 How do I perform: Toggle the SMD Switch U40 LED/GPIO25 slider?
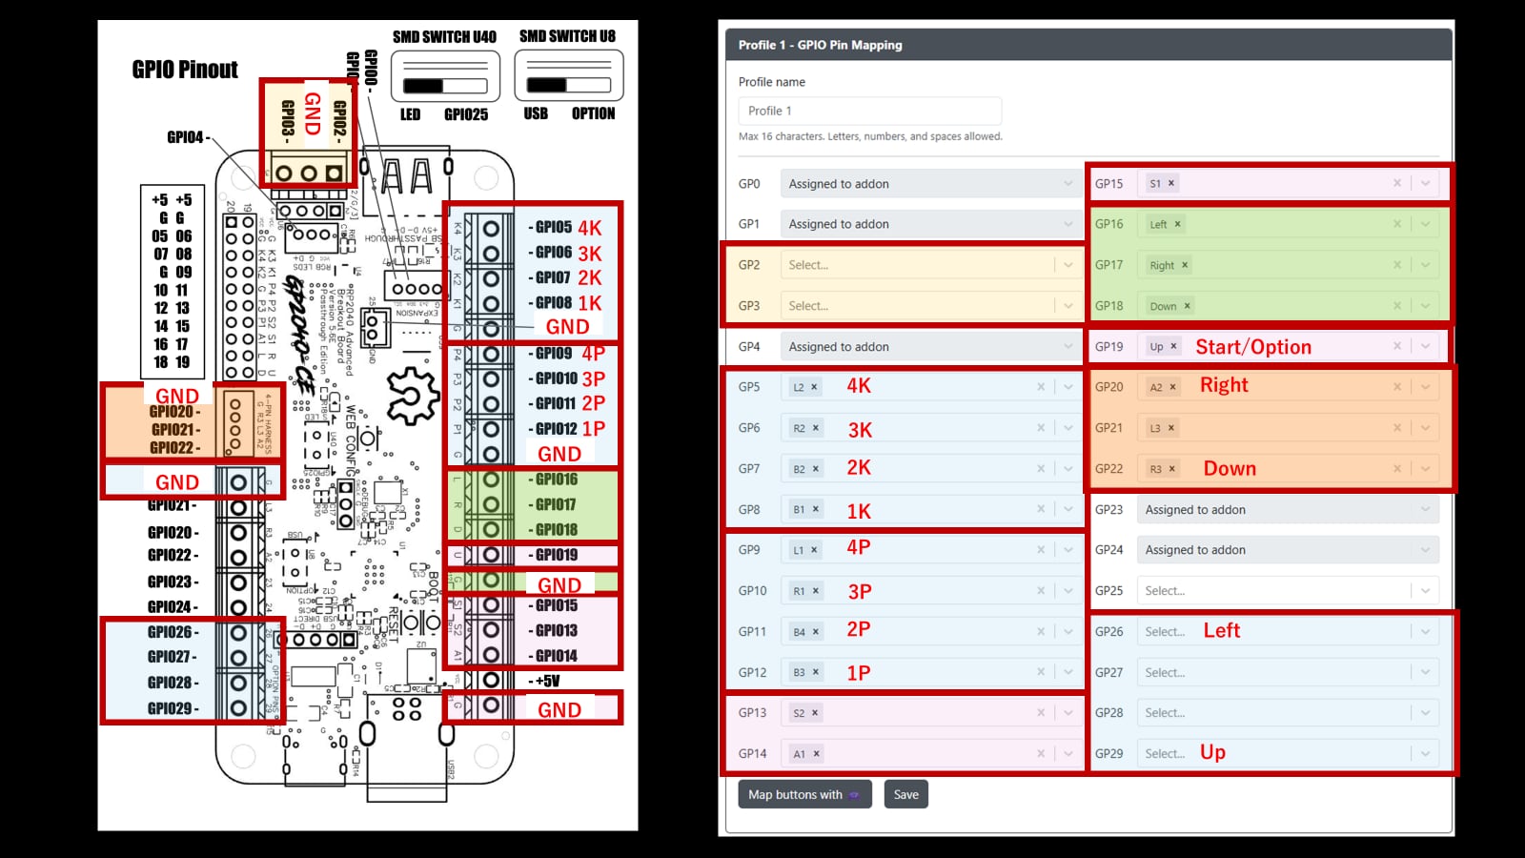pyautogui.click(x=445, y=86)
